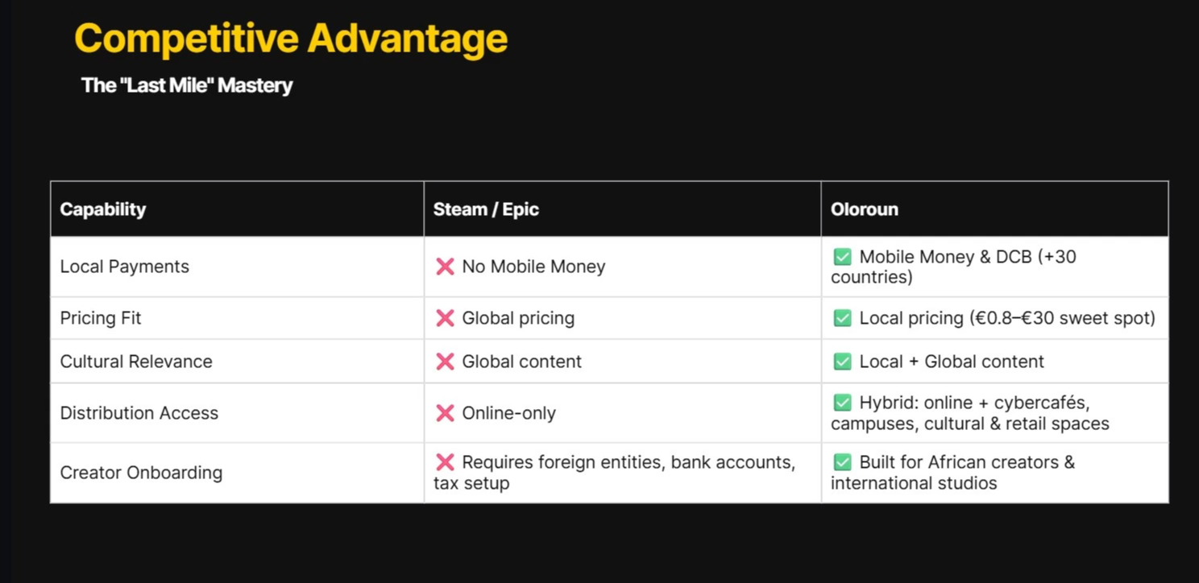Select the Distribution Access cell
Viewport: 1199px width, 583px height.
(x=139, y=413)
